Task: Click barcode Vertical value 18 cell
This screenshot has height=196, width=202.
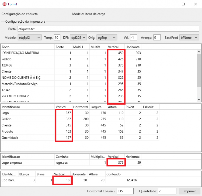Action: pos(62,180)
